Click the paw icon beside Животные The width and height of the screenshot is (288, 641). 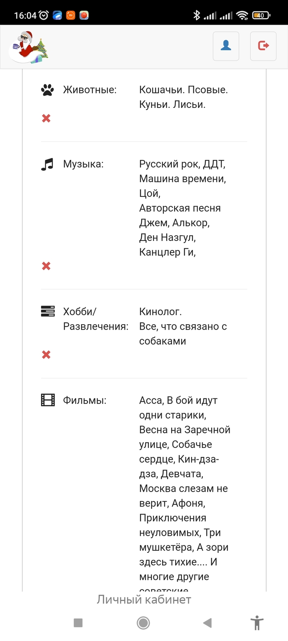[47, 90]
